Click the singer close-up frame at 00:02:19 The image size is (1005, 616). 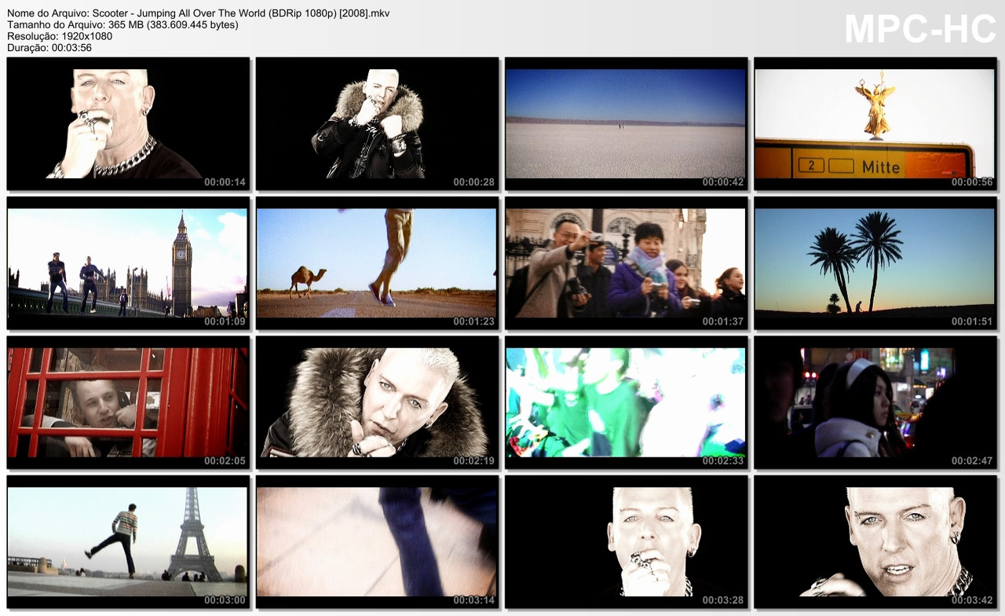(377, 403)
